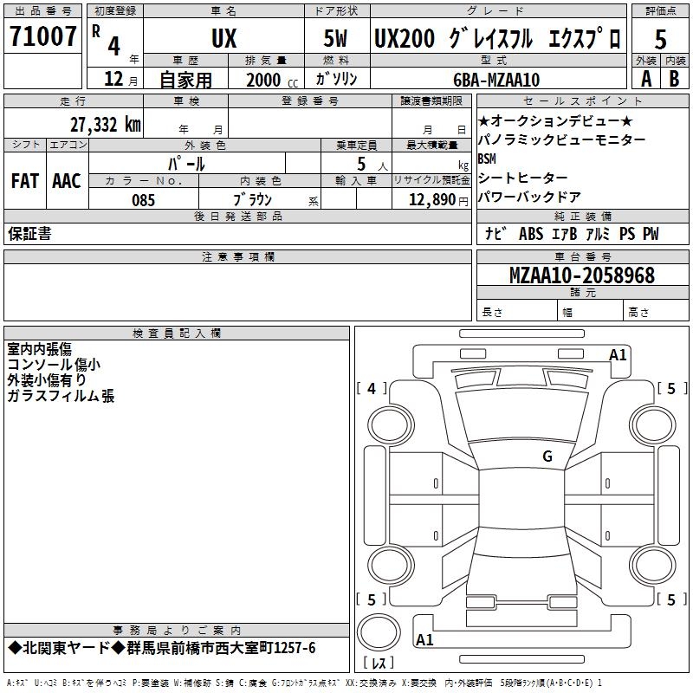The width and height of the screenshot is (693, 693).
Task: Click the recycle deposit amount 12,890円
Action: (x=431, y=200)
